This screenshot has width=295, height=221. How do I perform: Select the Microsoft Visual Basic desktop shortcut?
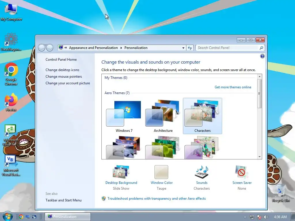click(x=11, y=165)
